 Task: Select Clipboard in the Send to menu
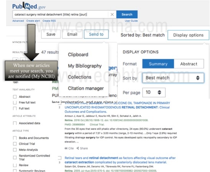[78, 55]
